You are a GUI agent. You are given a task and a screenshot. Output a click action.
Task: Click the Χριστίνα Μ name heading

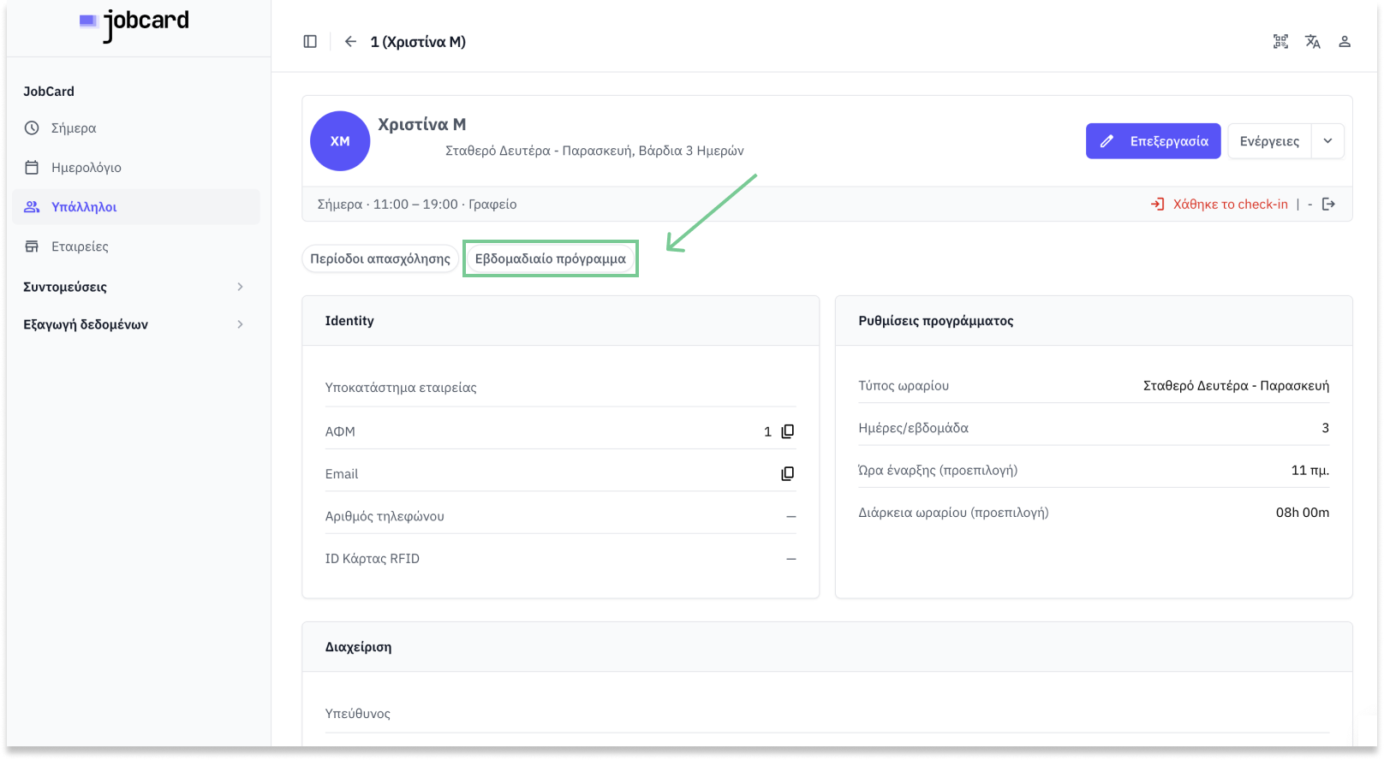tap(422, 124)
